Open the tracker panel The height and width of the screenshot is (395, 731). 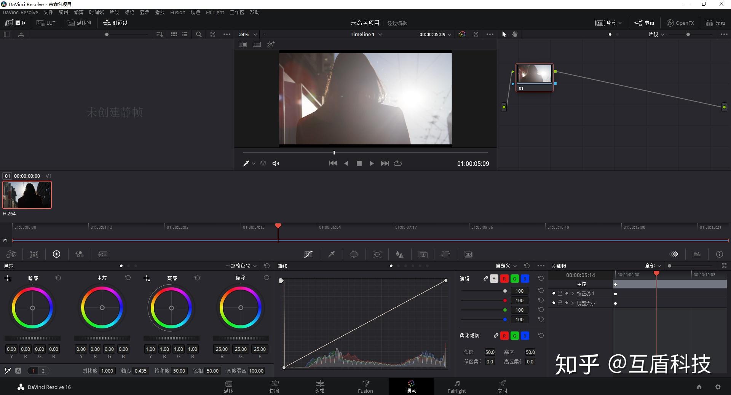pyautogui.click(x=377, y=254)
